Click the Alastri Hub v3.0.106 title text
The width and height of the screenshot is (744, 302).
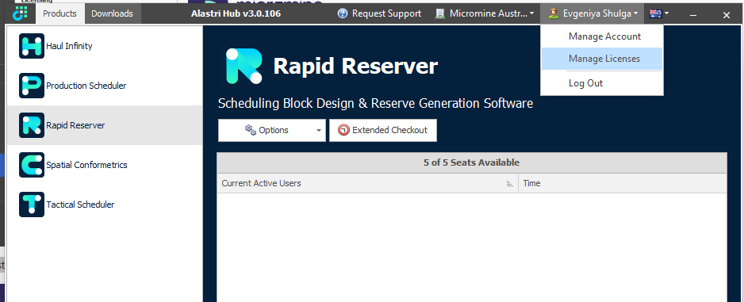236,13
